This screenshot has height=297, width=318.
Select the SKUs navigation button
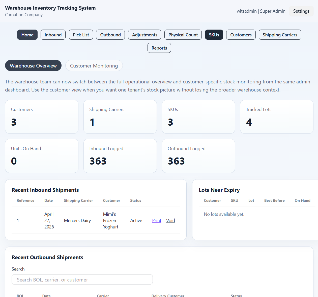[x=214, y=35]
